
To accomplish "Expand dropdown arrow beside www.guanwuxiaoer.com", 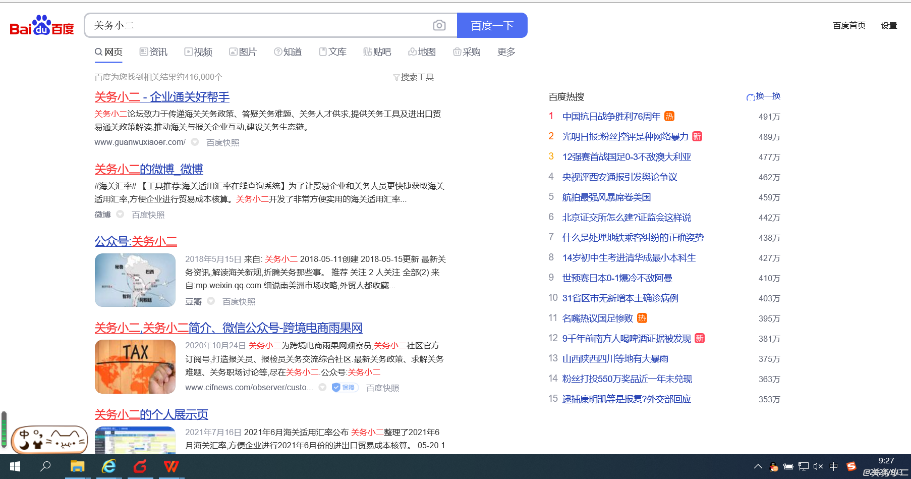I will click(195, 142).
